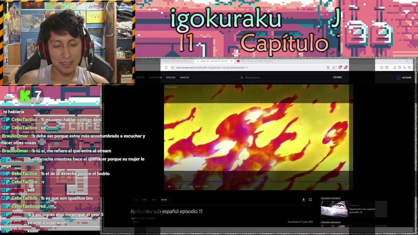Click BraulioOmar's 'tú sí, me refiero' message

[71, 151]
